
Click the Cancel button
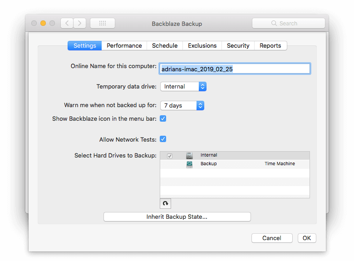(272, 238)
